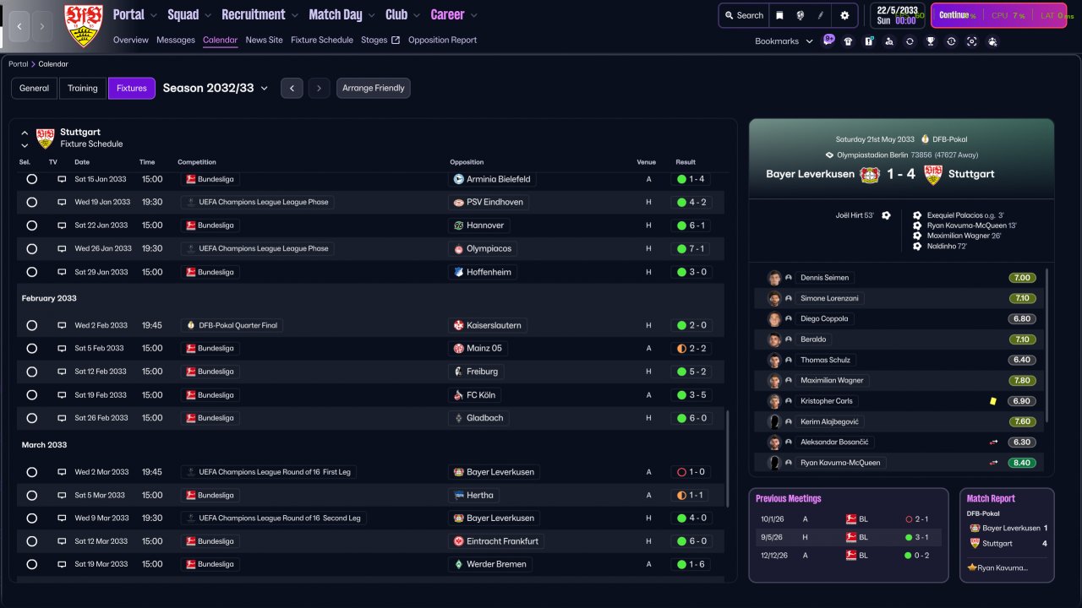This screenshot has height=608, width=1082.
Task: Click the Portal breadcrumb link
Action: [19, 64]
